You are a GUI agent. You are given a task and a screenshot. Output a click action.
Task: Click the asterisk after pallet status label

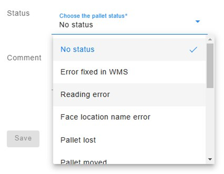point(126,15)
